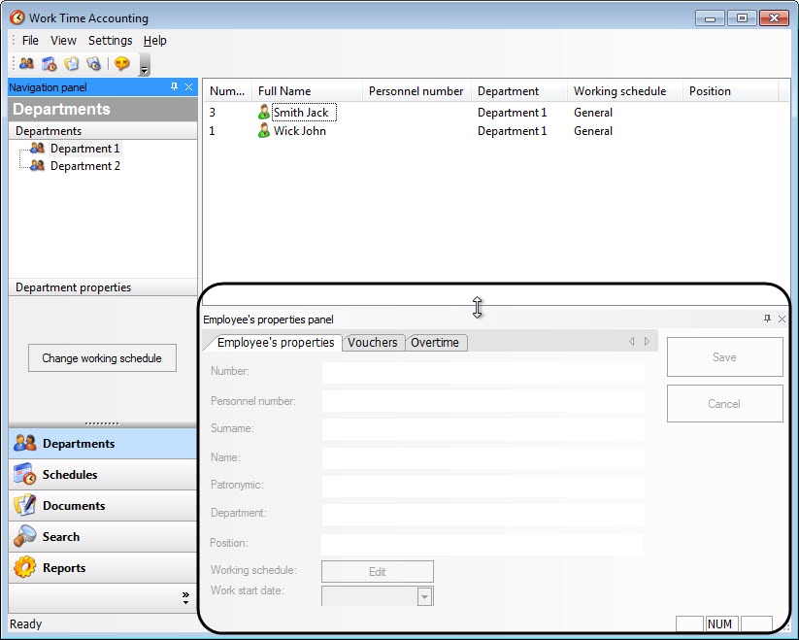This screenshot has height=640, width=799.
Task: Select the Wick John employee row
Action: pyautogui.click(x=299, y=131)
